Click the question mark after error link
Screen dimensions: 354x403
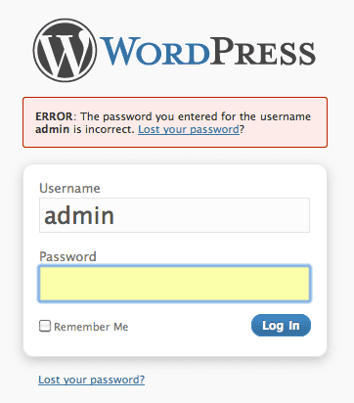click(x=242, y=129)
